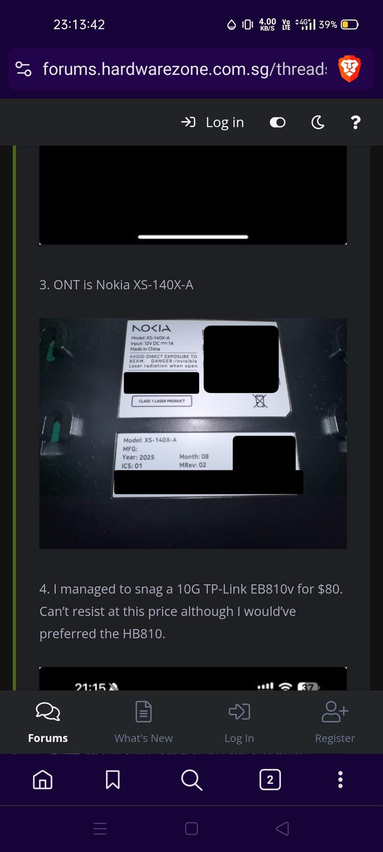Open the Register option
This screenshot has width=383, height=852.
tap(335, 722)
